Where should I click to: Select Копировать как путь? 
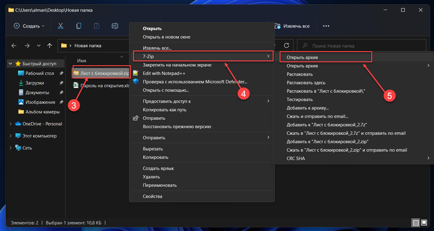[202, 110]
